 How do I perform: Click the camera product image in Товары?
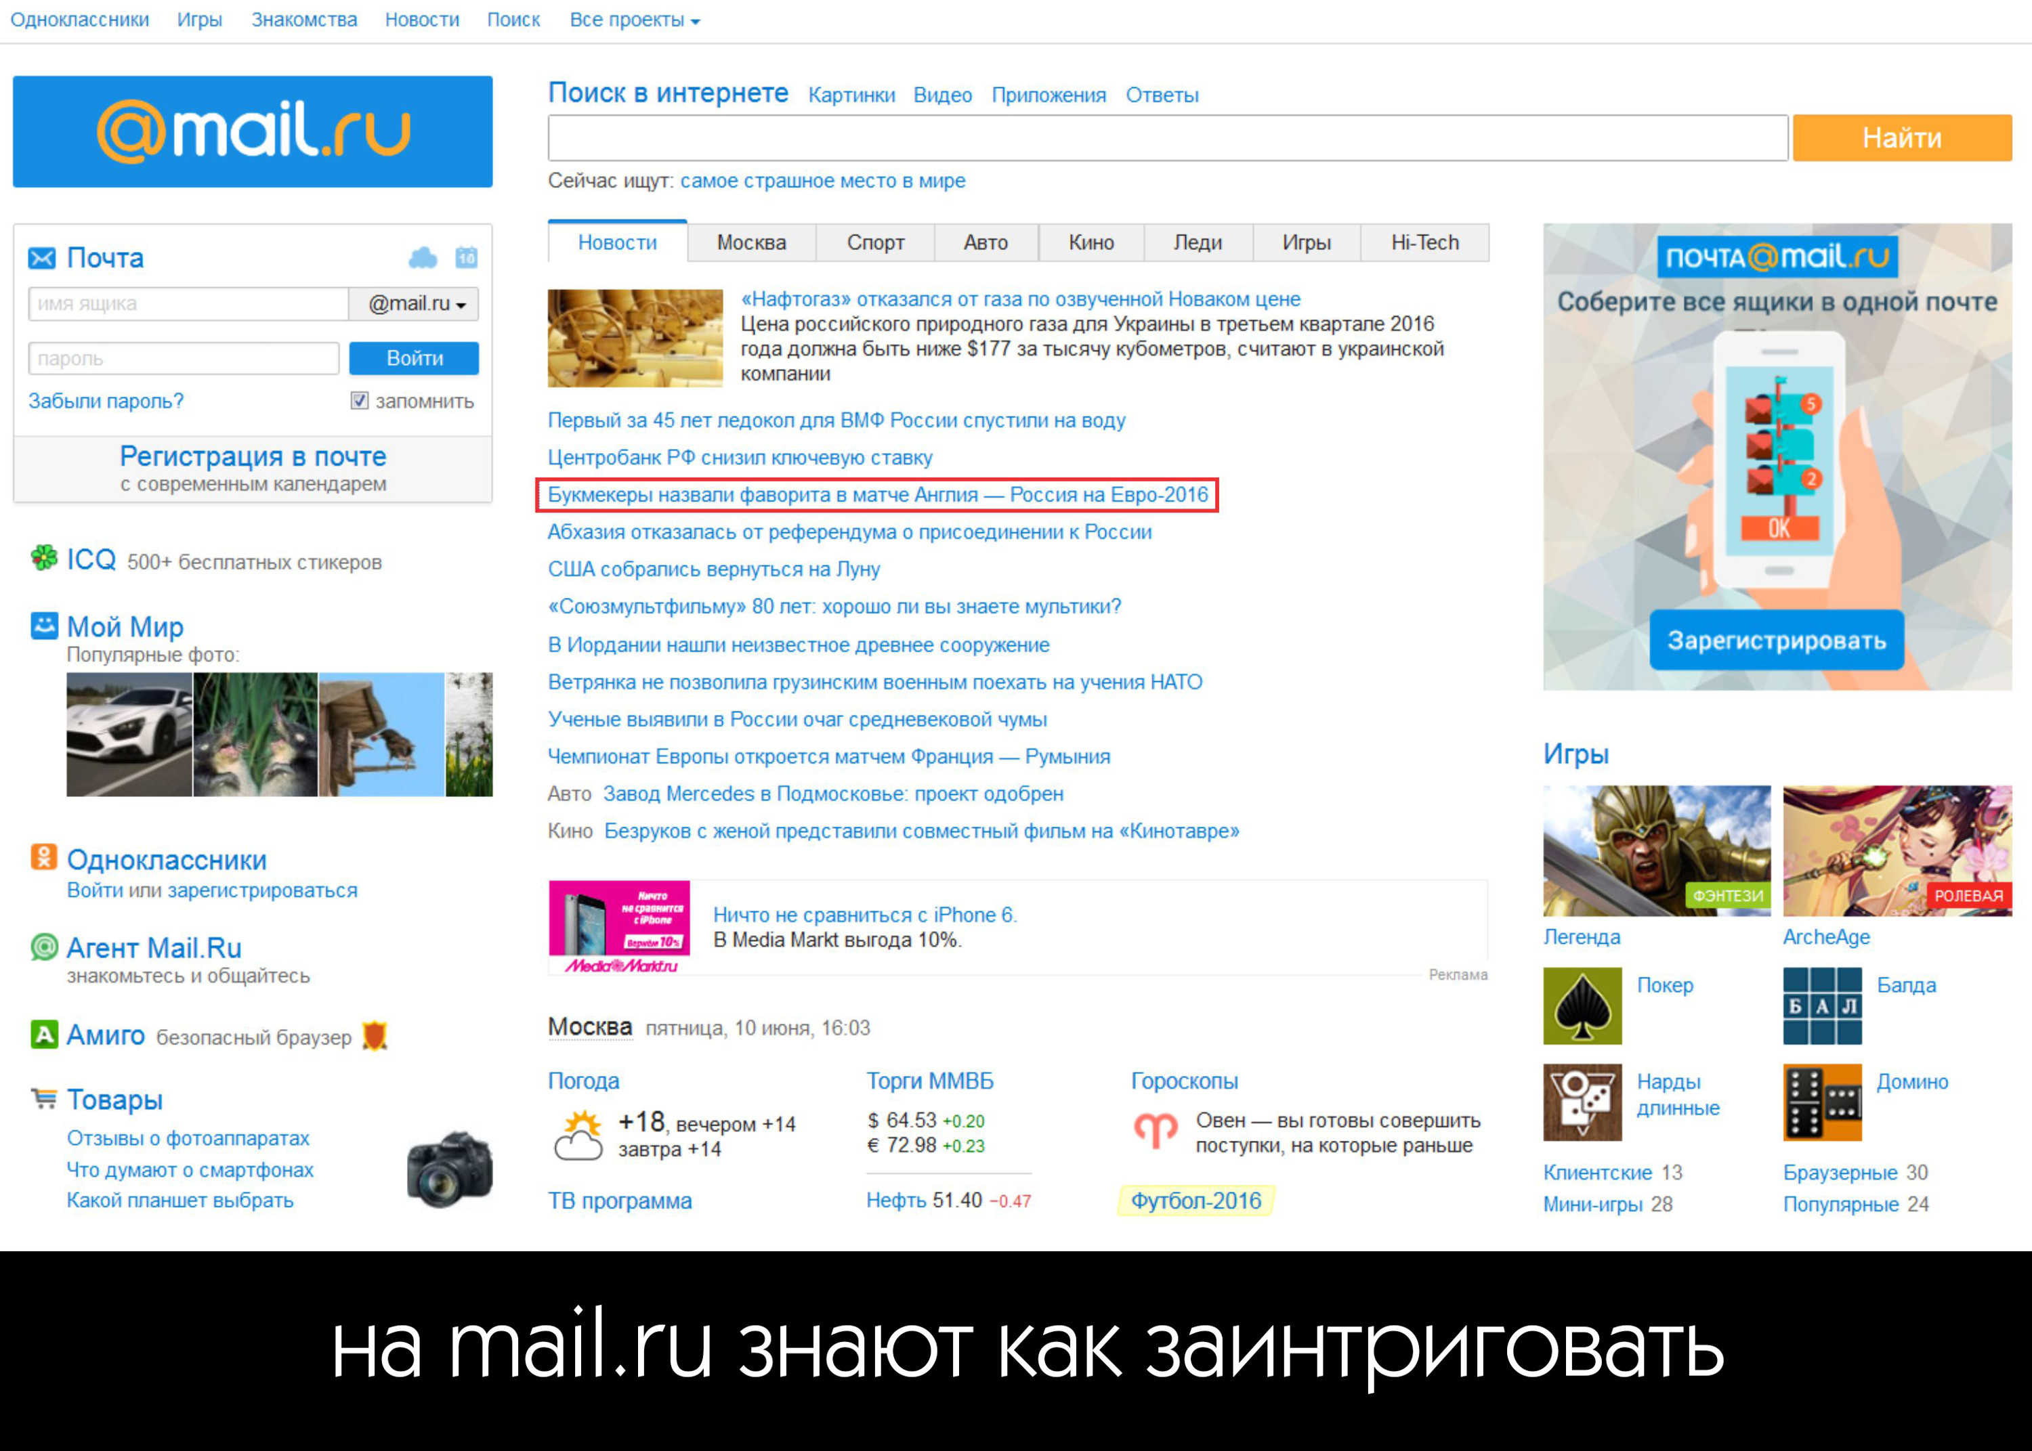(450, 1169)
